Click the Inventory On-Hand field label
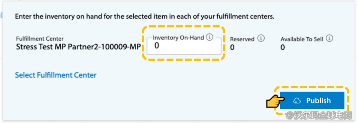The height and width of the screenshot is (123, 358). tap(178, 38)
